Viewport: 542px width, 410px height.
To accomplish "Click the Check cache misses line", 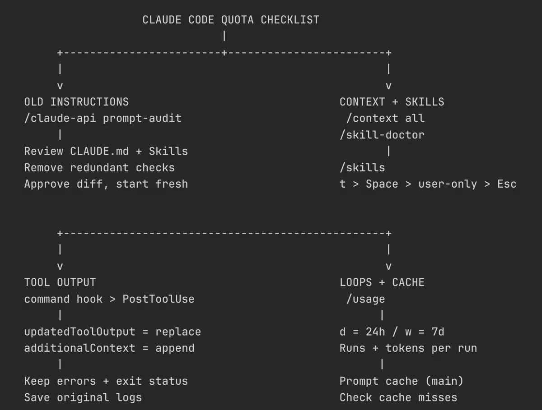I will point(398,397).
